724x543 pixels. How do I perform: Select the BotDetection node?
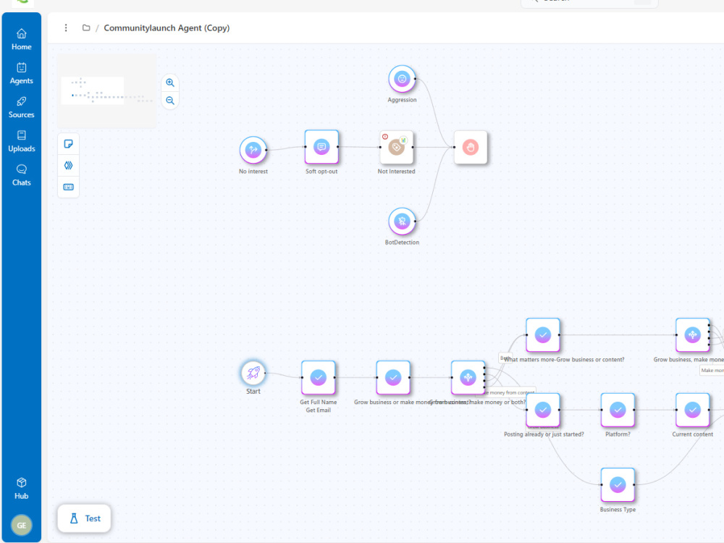402,221
